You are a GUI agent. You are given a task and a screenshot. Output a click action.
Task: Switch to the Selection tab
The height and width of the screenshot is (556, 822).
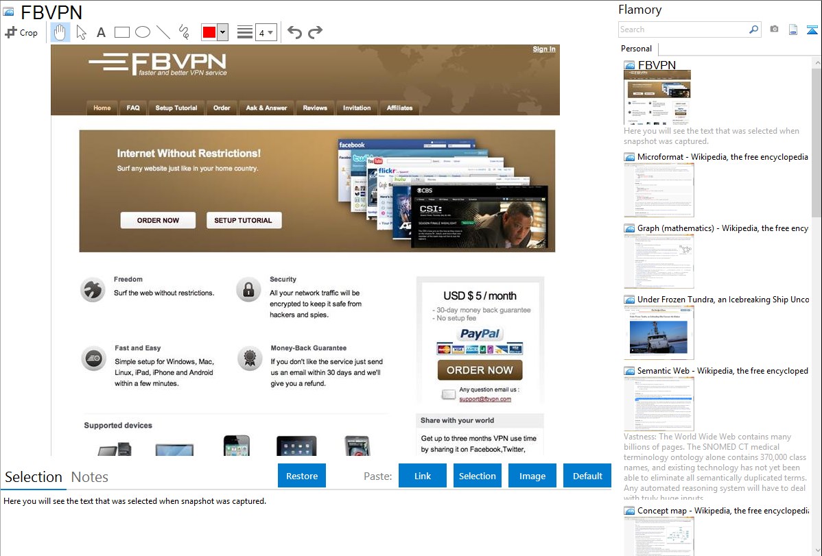tap(34, 477)
